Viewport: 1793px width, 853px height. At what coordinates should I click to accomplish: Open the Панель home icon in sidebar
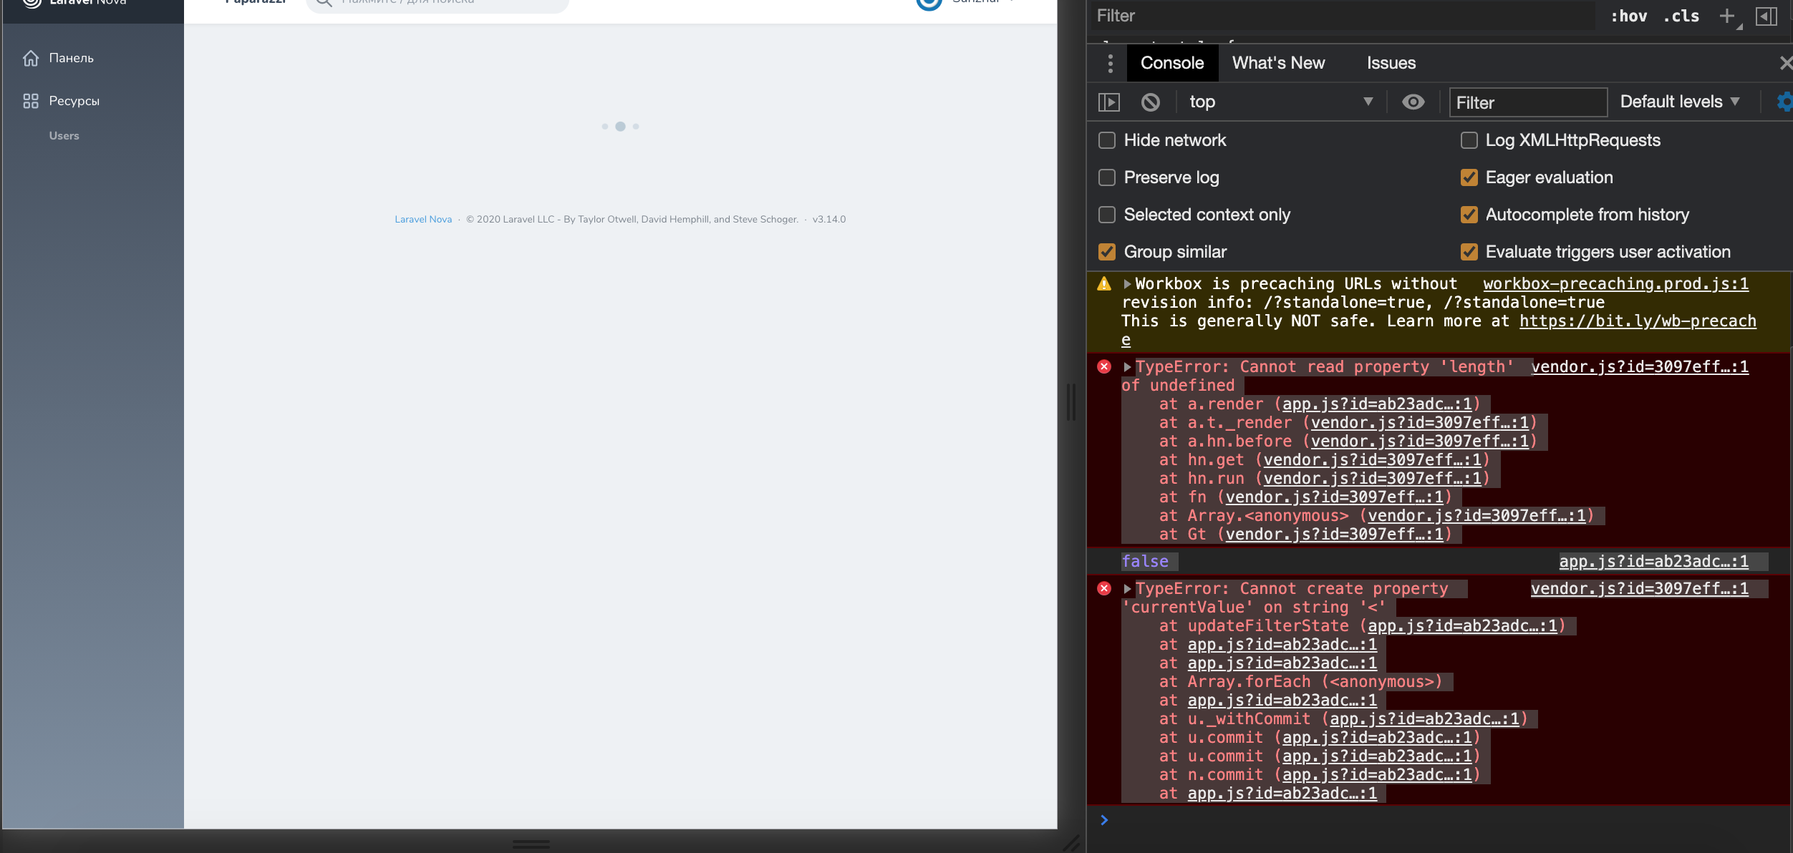pyautogui.click(x=32, y=58)
